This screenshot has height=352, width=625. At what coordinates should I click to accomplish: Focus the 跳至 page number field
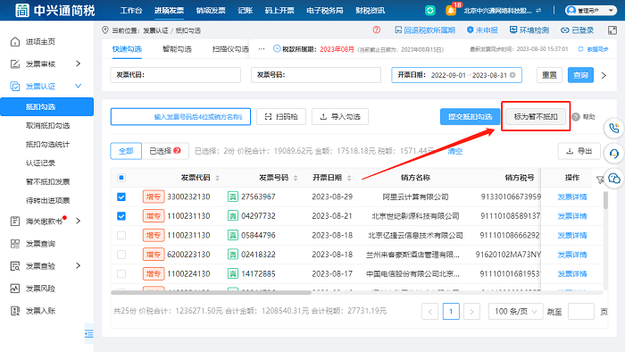[x=580, y=311]
